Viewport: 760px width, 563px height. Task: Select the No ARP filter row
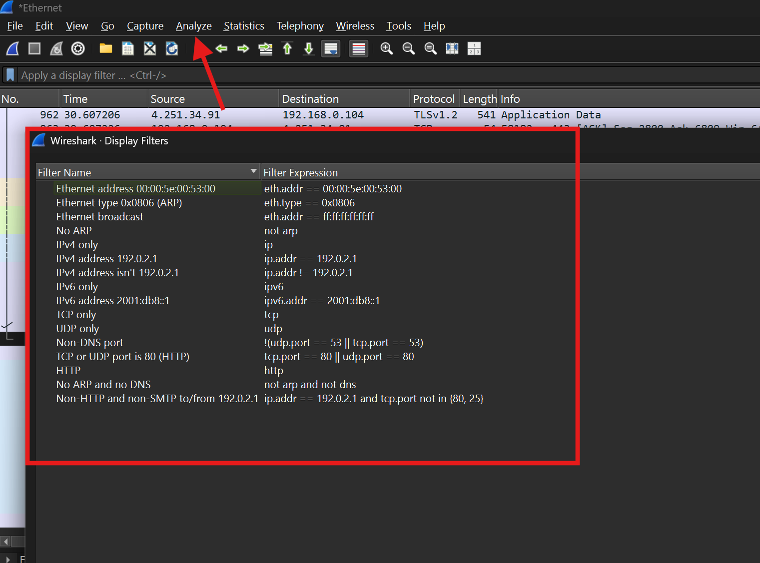[x=74, y=231]
